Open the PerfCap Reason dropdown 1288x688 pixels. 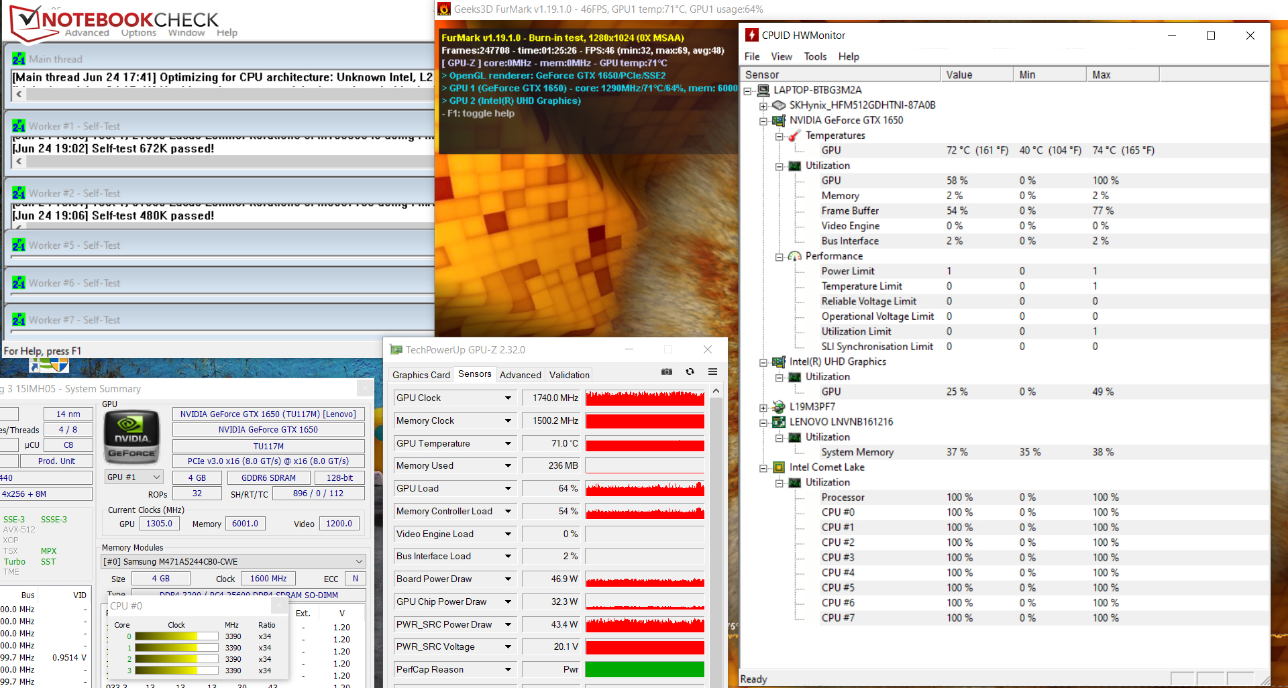coord(508,669)
